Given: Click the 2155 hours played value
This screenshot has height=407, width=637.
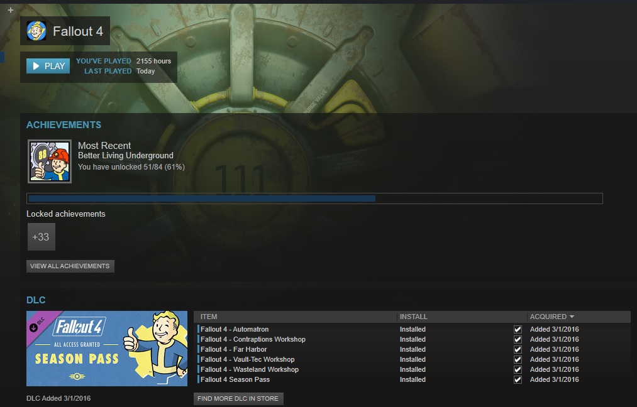Looking at the screenshot, I should [153, 61].
